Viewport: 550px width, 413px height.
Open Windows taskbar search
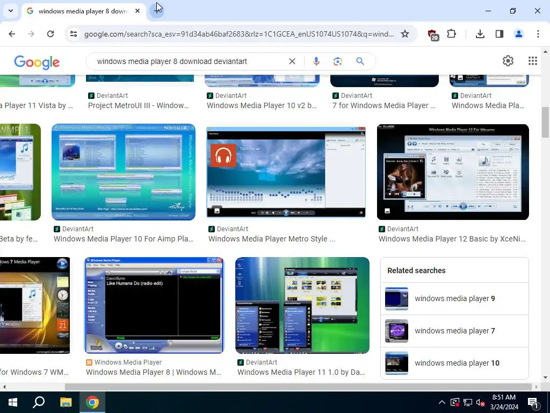39,402
